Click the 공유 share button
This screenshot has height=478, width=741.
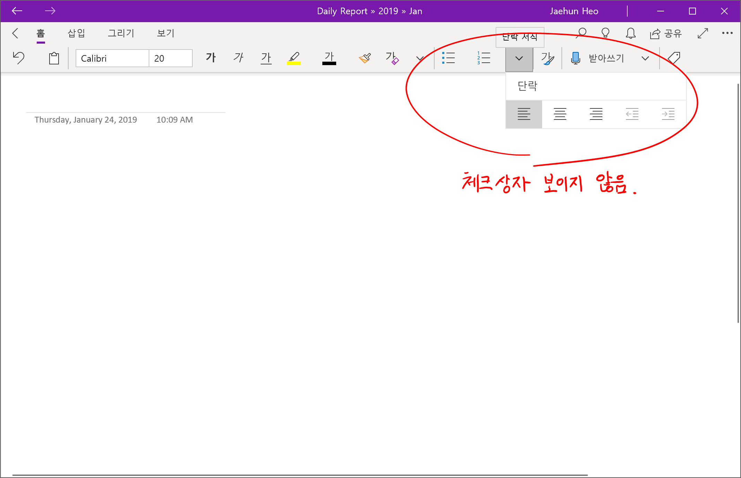tap(666, 33)
